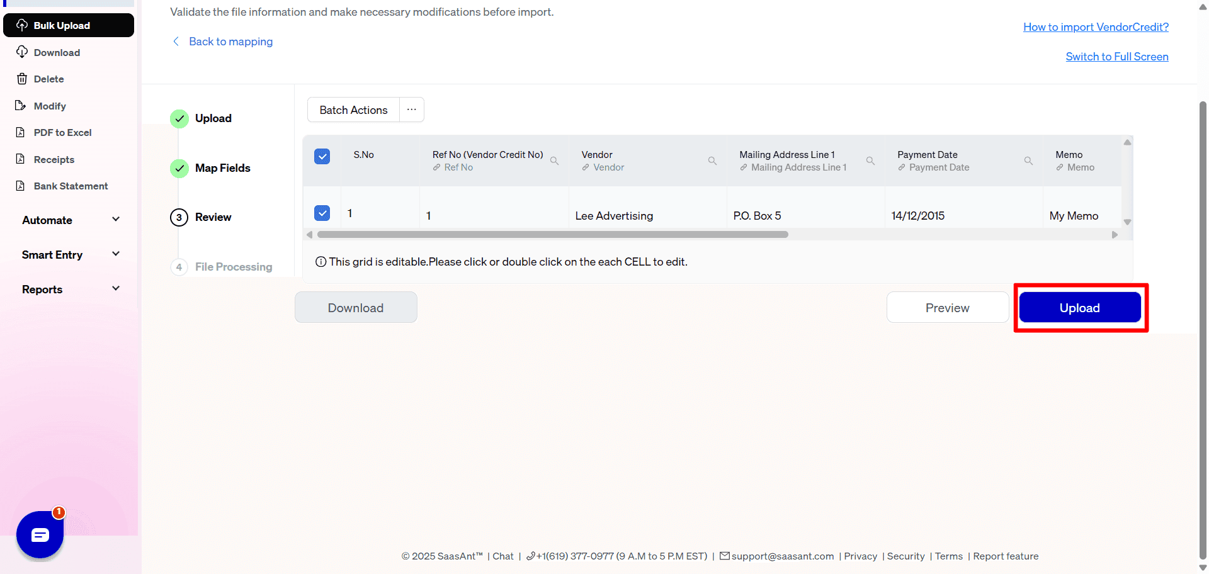This screenshot has height=574, width=1209.
Task: Launch the PDF to Excel converter
Action: [62, 132]
